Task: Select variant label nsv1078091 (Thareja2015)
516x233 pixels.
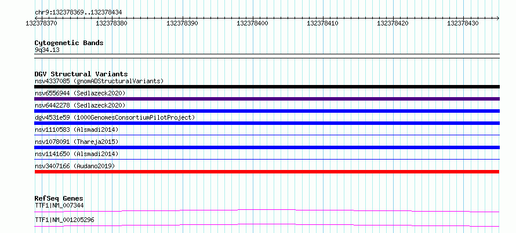Action: click(x=77, y=142)
